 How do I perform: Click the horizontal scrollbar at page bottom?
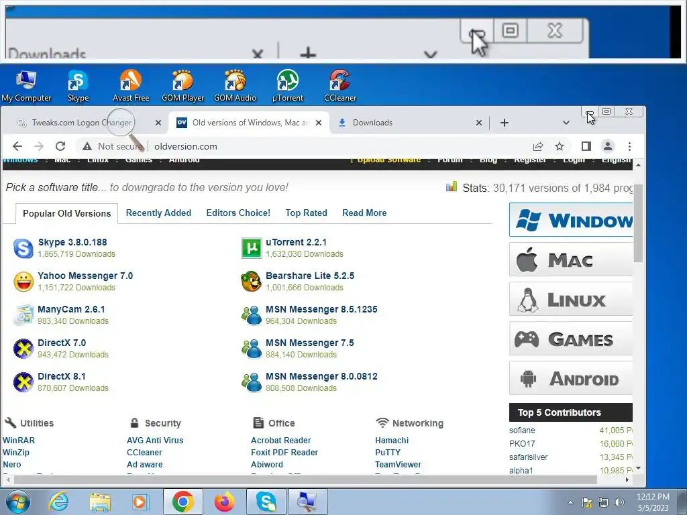click(x=305, y=480)
